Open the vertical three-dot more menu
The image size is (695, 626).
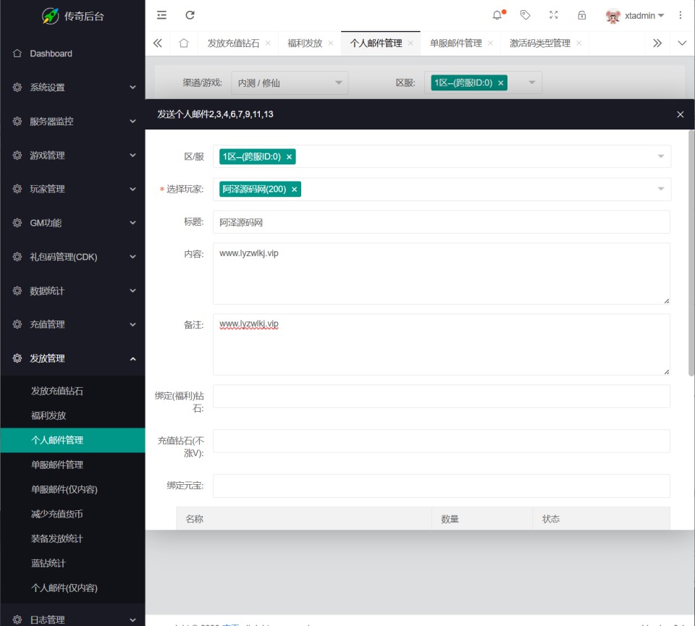[x=681, y=14]
